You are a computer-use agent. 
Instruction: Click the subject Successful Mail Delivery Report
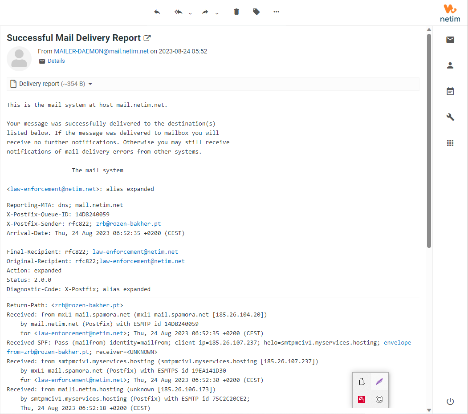click(x=74, y=38)
